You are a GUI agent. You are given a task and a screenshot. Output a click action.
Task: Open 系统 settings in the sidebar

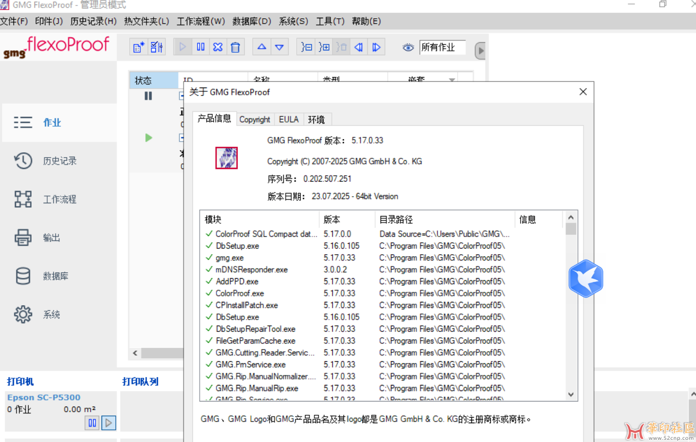(58, 315)
